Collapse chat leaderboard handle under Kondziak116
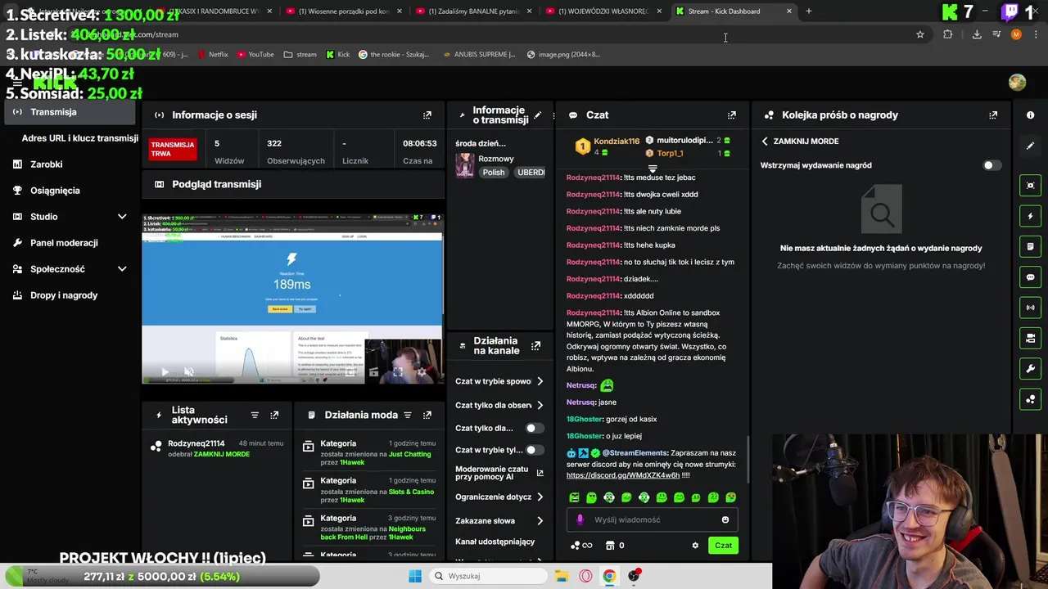1048x589 pixels. point(653,169)
